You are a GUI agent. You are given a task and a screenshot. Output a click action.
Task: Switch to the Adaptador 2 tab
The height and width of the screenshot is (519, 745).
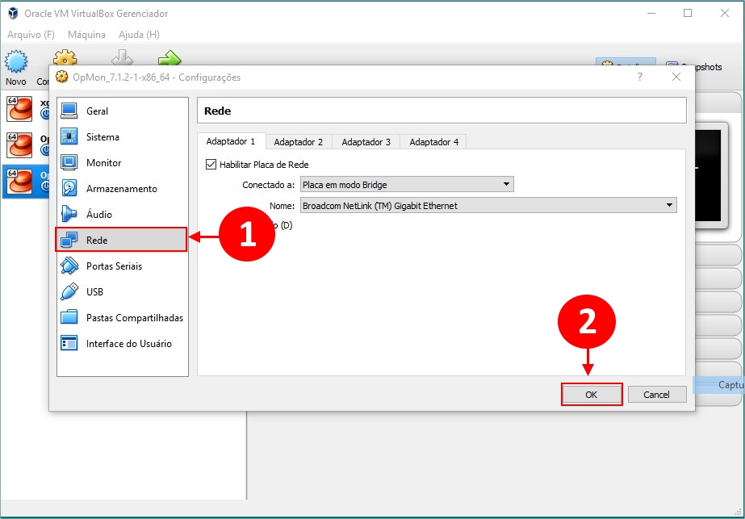pos(298,142)
